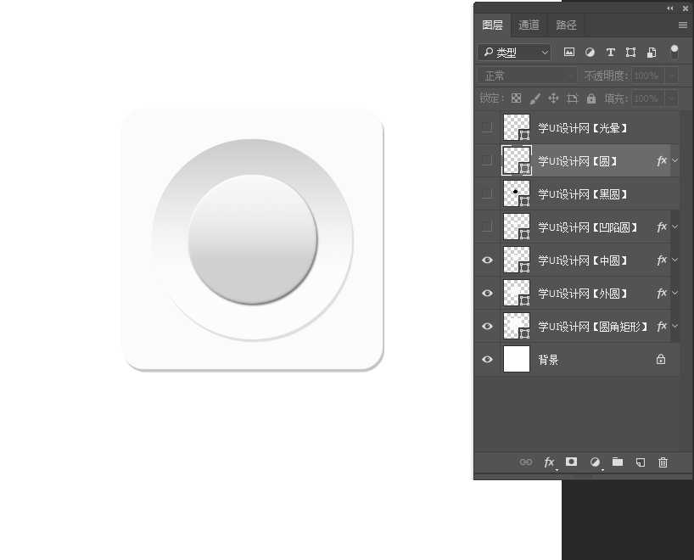The width and height of the screenshot is (694, 560).
Task: Toggle the layer filter on/off switch
Action: point(674,52)
